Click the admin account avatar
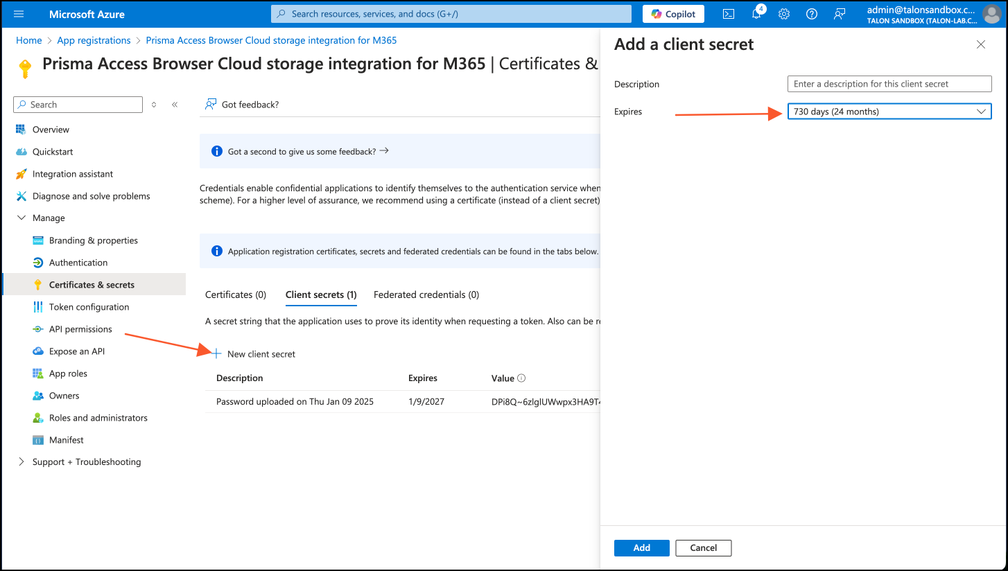 coord(991,14)
